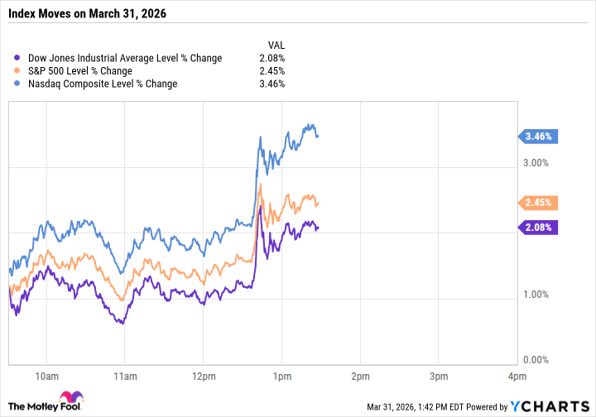Click the orange 2.45% value flag
596x417 pixels.
point(536,203)
